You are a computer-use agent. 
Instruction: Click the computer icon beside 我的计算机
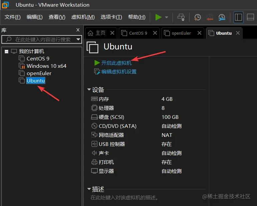point(14,51)
